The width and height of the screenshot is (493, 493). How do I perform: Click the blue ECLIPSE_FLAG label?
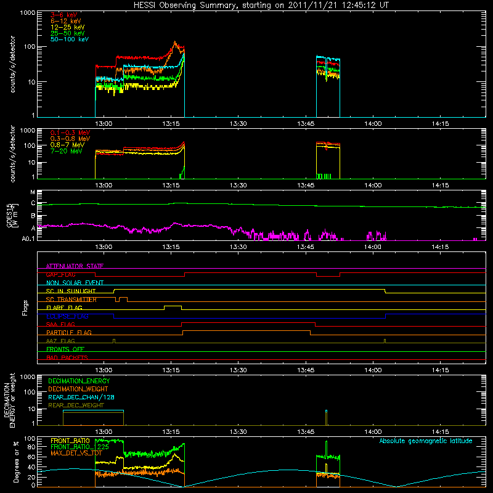pyautogui.click(x=67, y=316)
